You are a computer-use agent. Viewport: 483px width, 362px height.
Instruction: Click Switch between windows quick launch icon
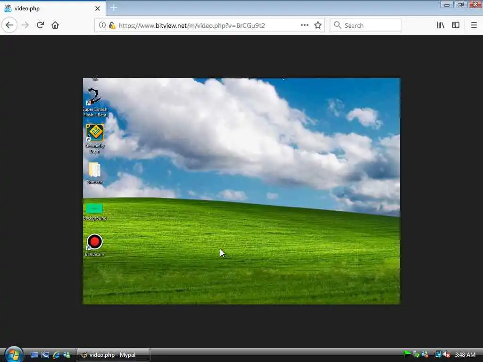pos(45,355)
